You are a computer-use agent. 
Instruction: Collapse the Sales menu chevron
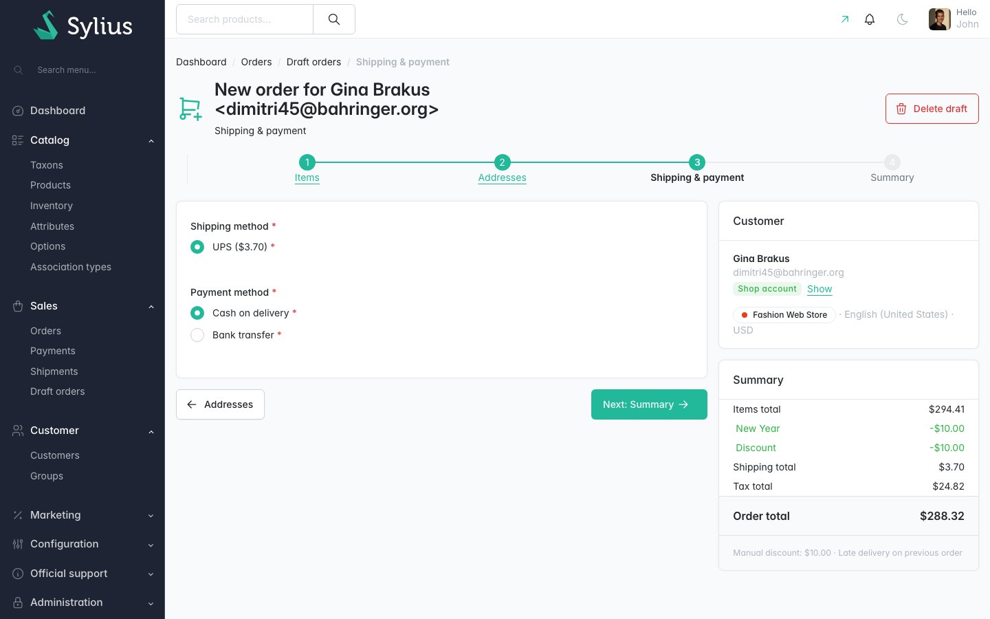pyautogui.click(x=151, y=307)
